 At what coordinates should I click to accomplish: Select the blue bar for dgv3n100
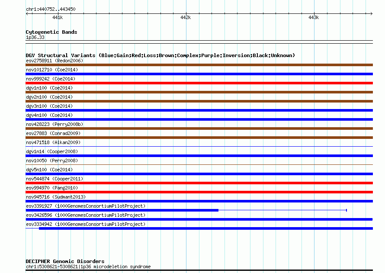pyautogui.click(x=199, y=110)
